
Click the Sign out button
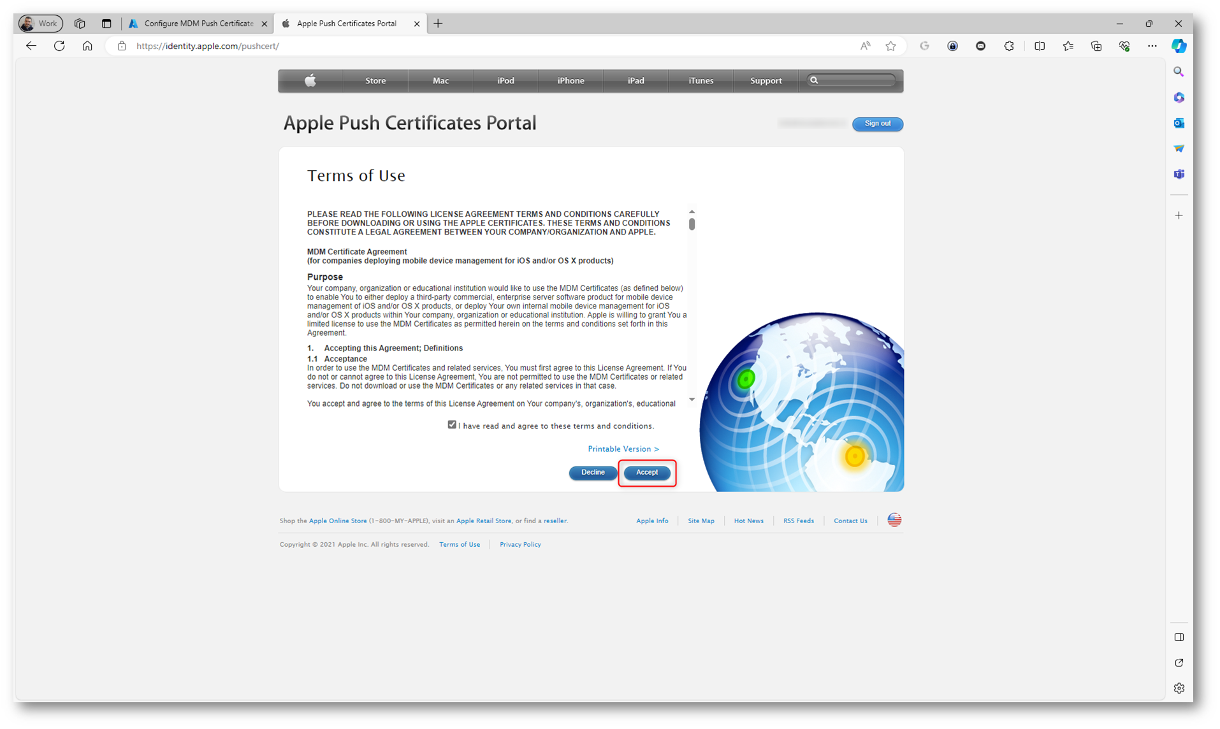[877, 124]
